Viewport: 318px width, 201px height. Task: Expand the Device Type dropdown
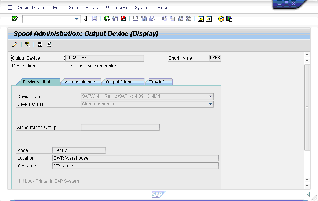(210, 97)
